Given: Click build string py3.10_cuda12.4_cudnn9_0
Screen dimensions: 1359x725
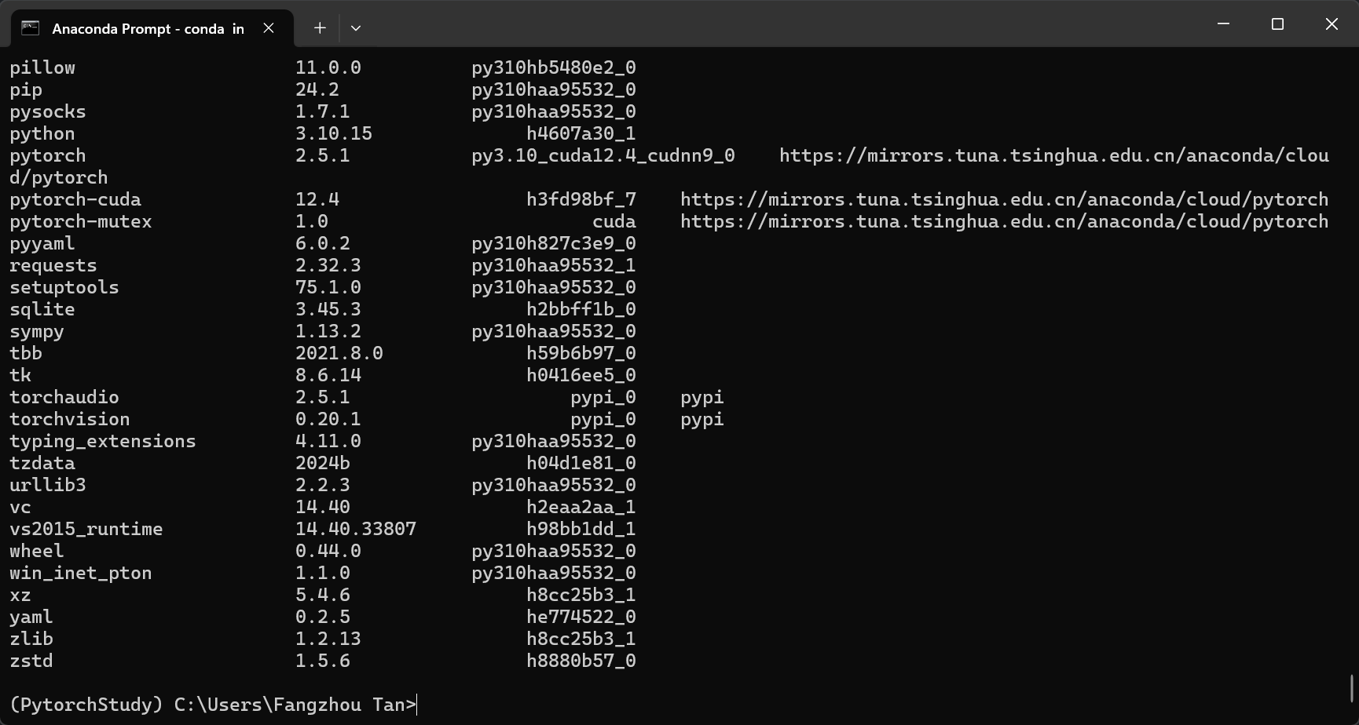Looking at the screenshot, I should [603, 155].
